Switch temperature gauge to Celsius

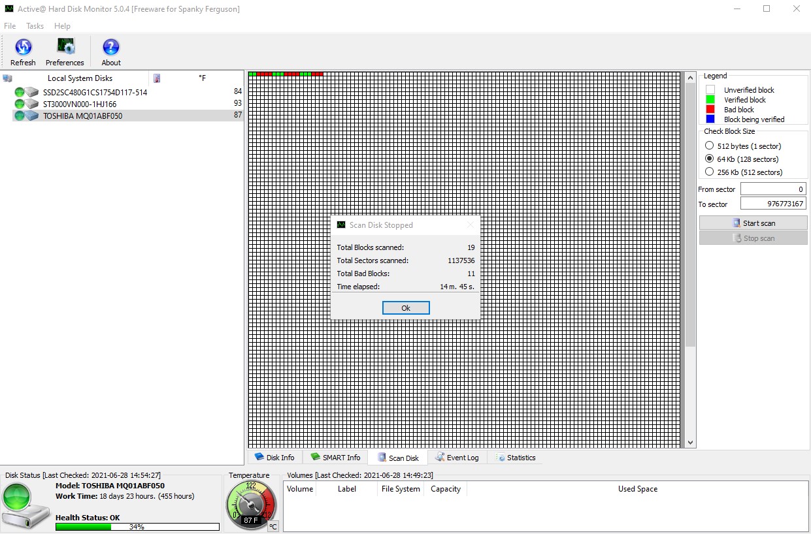point(273,526)
